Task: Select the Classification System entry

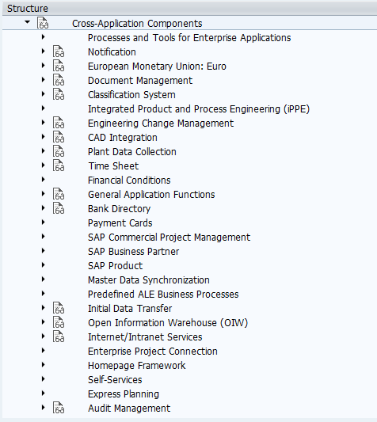Action: click(131, 95)
